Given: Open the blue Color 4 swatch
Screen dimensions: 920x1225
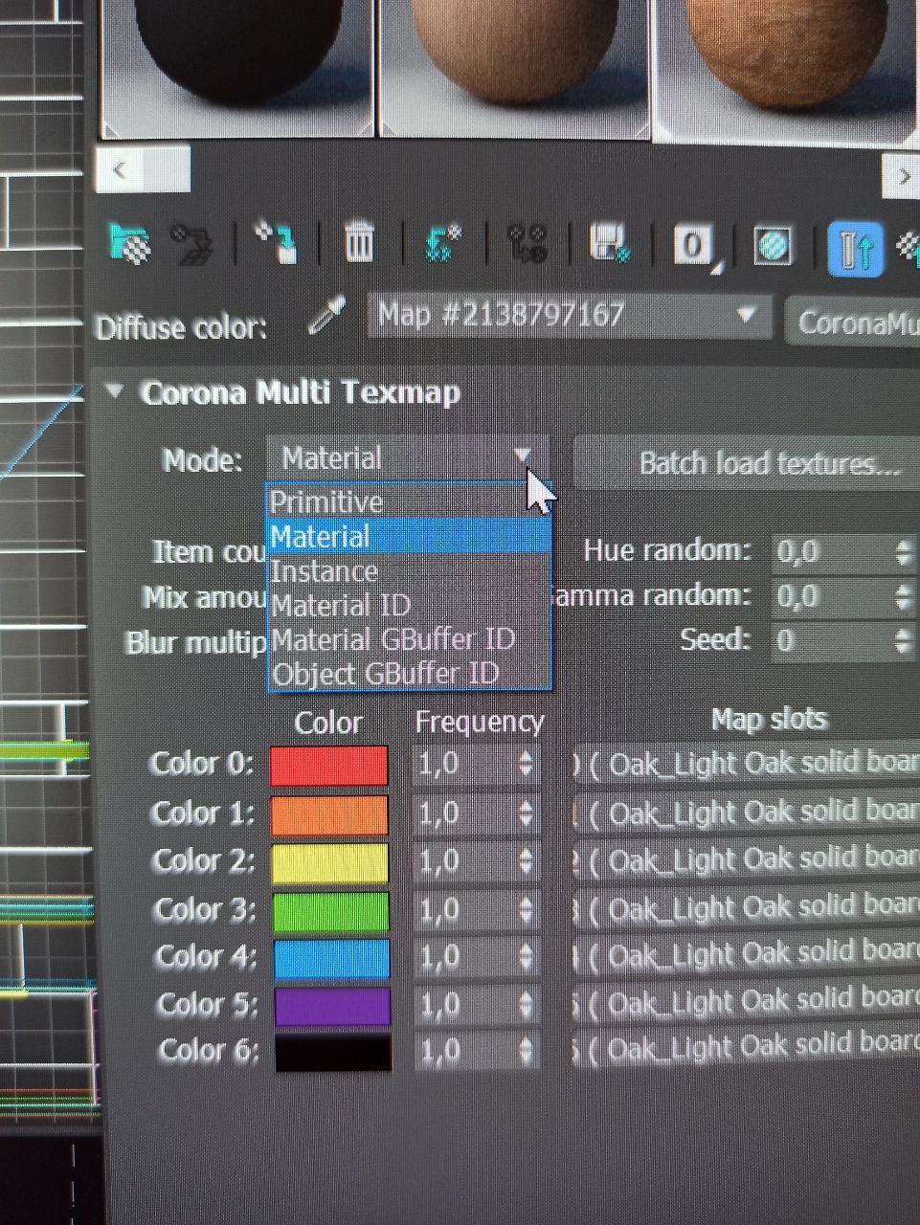Looking at the screenshot, I should pyautogui.click(x=332, y=958).
